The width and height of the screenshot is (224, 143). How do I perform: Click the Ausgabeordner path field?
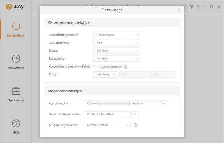click(122, 103)
